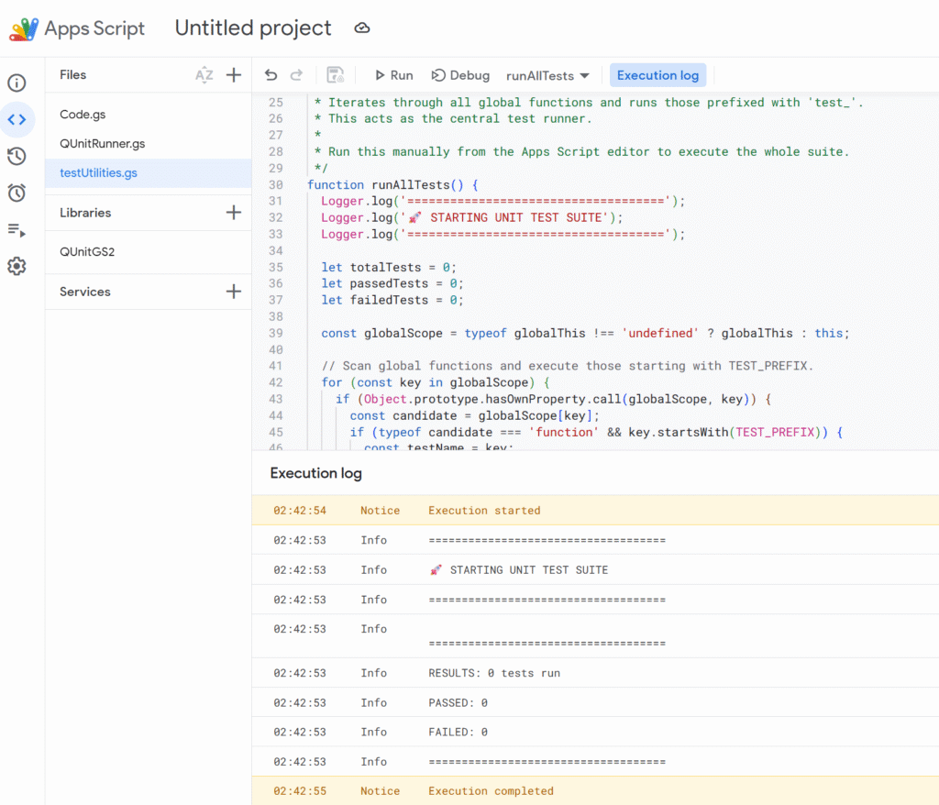Click the save project disk icon

(x=335, y=75)
